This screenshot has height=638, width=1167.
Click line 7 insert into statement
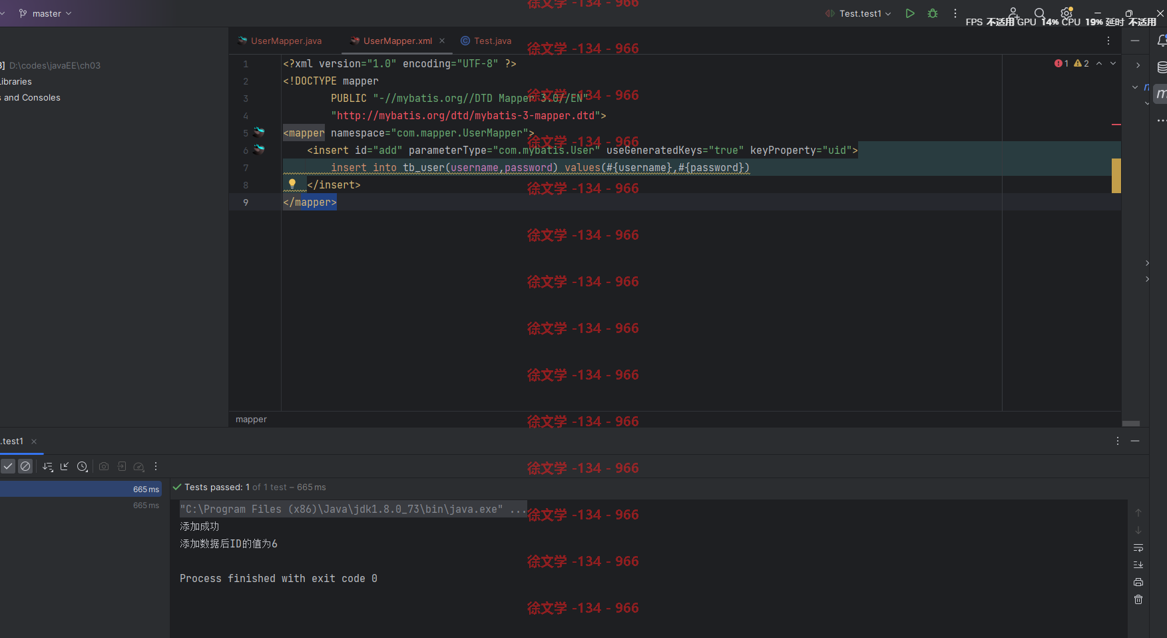tap(540, 167)
